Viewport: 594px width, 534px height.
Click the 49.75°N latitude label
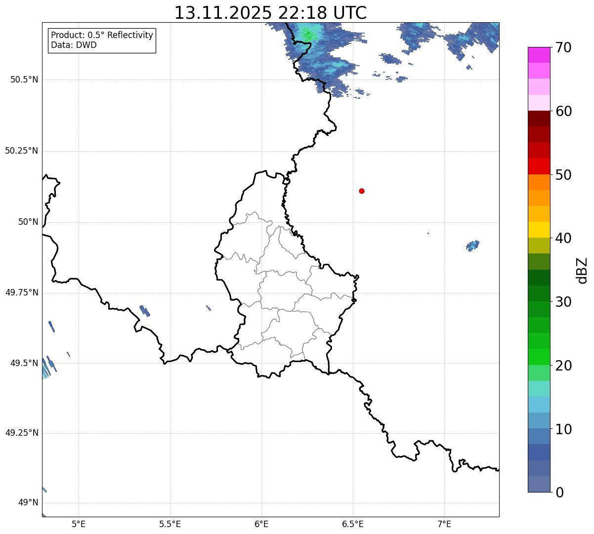click(22, 292)
